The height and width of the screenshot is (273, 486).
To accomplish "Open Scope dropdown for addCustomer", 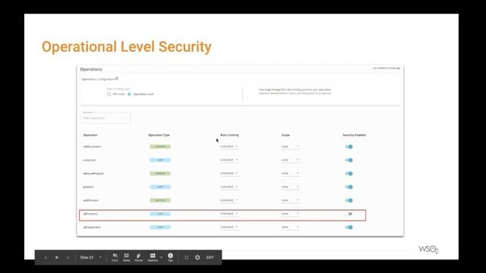I will [290, 146].
